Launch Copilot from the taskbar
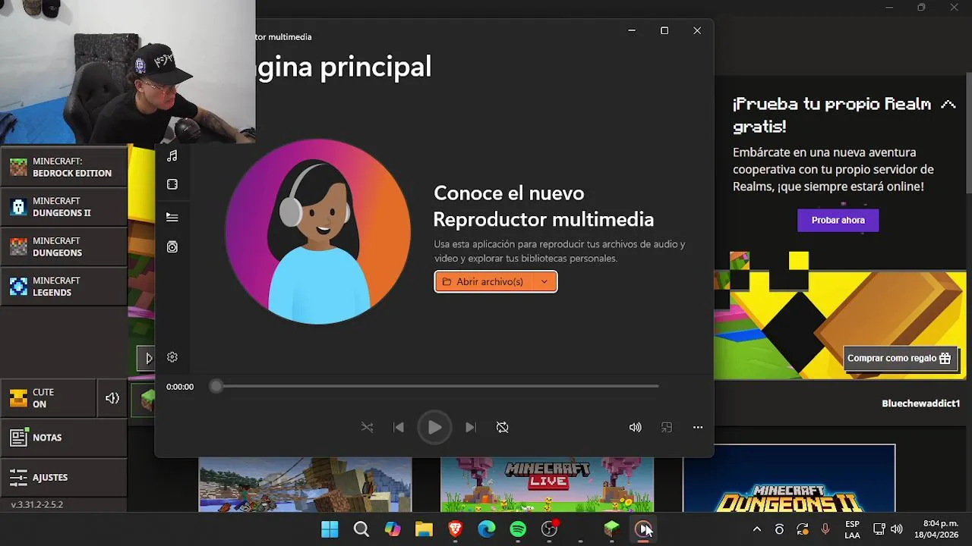This screenshot has width=972, height=546. pyautogui.click(x=393, y=529)
